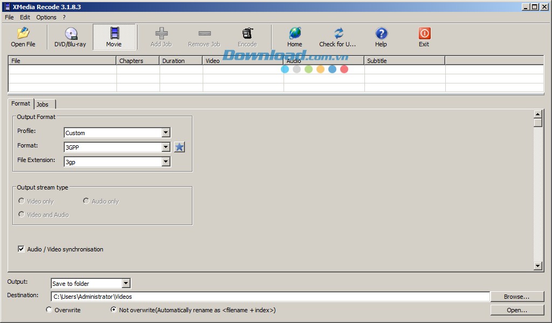Open Help using the question mark icon
Image resolution: width=552 pixels, height=323 pixels.
(x=381, y=36)
